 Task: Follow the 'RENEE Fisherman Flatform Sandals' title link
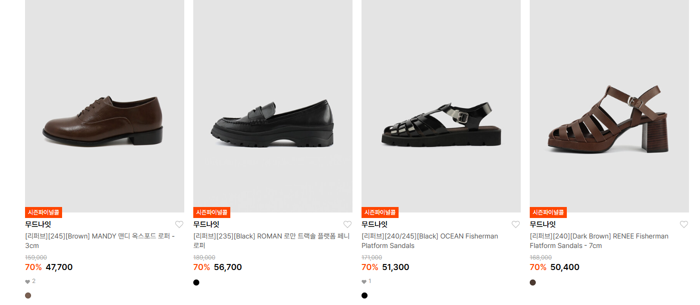(x=599, y=241)
